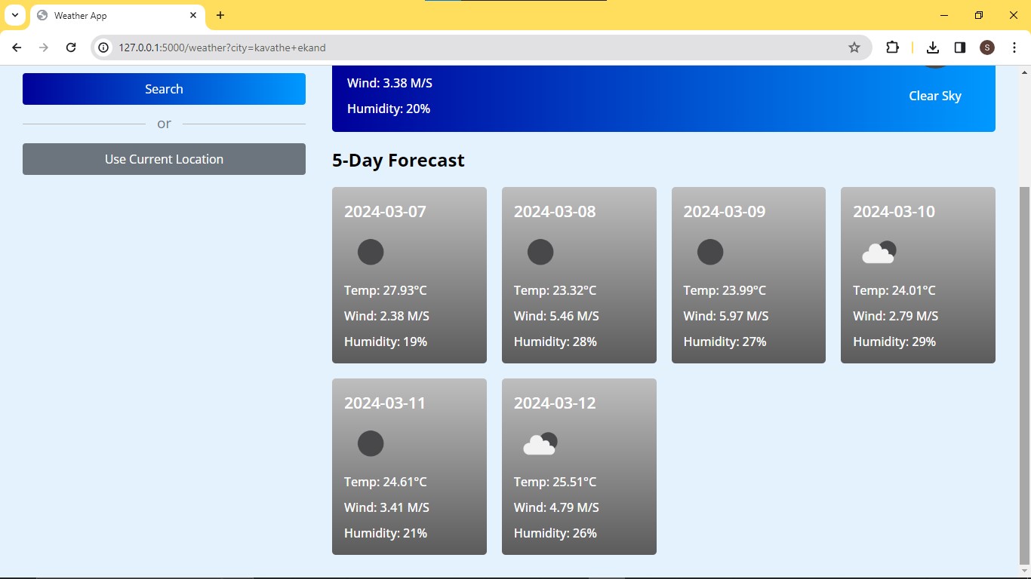1031x579 pixels.
Task: Open the Chrome three-dot menu
Action: point(1014,47)
